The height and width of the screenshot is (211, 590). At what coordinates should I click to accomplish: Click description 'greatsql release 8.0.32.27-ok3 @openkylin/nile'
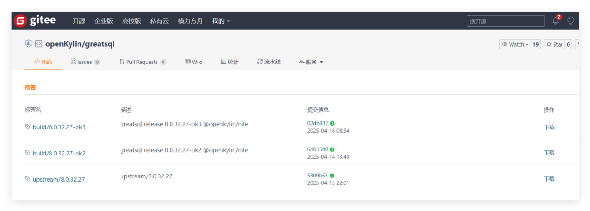(184, 124)
